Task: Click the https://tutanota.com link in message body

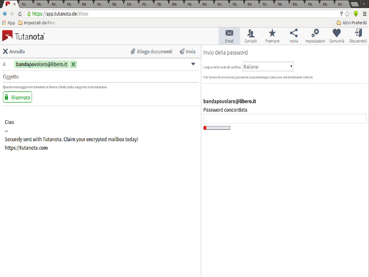Action: (x=26, y=148)
